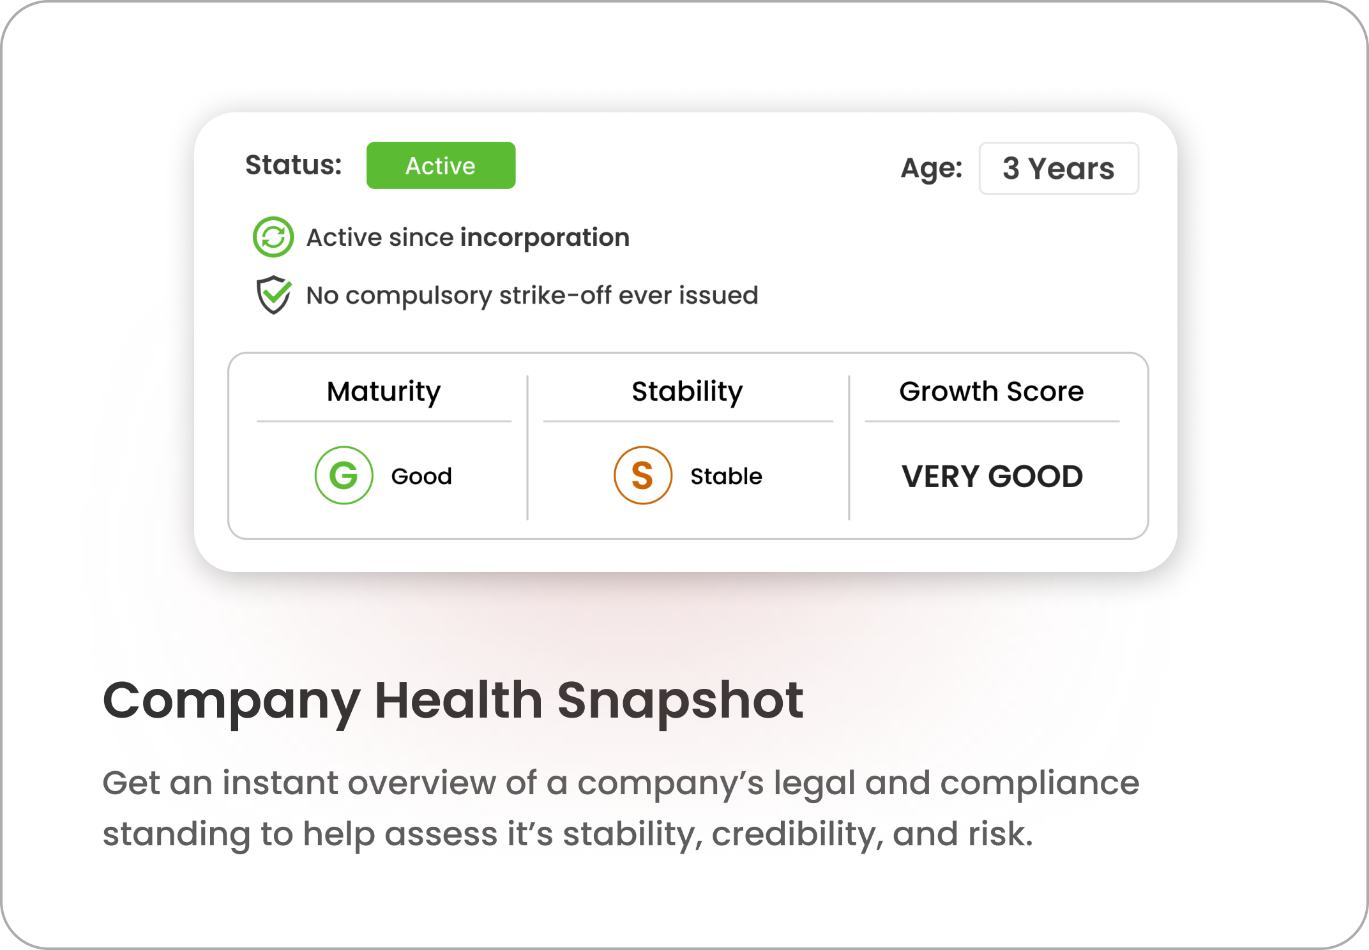Click the VERY GOOD growth score value

tap(992, 476)
